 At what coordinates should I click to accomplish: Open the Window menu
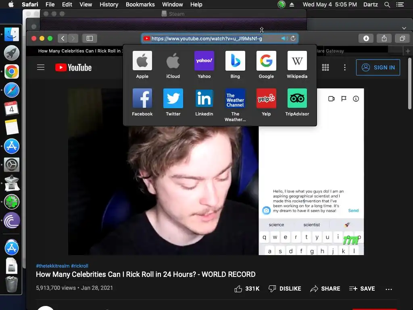(172, 4)
